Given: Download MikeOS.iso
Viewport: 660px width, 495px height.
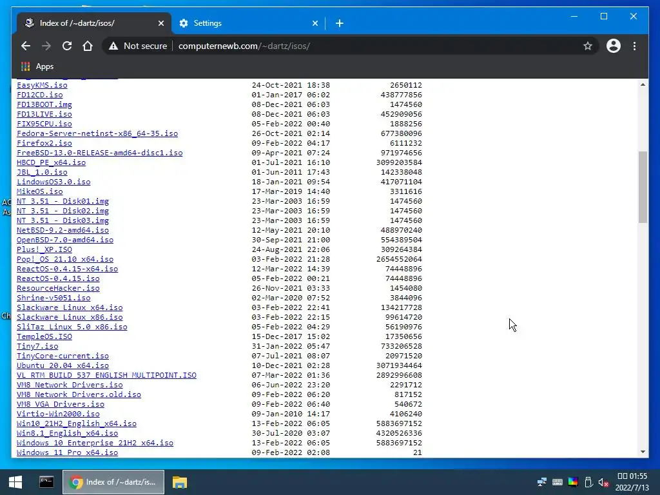Looking at the screenshot, I should point(39,191).
